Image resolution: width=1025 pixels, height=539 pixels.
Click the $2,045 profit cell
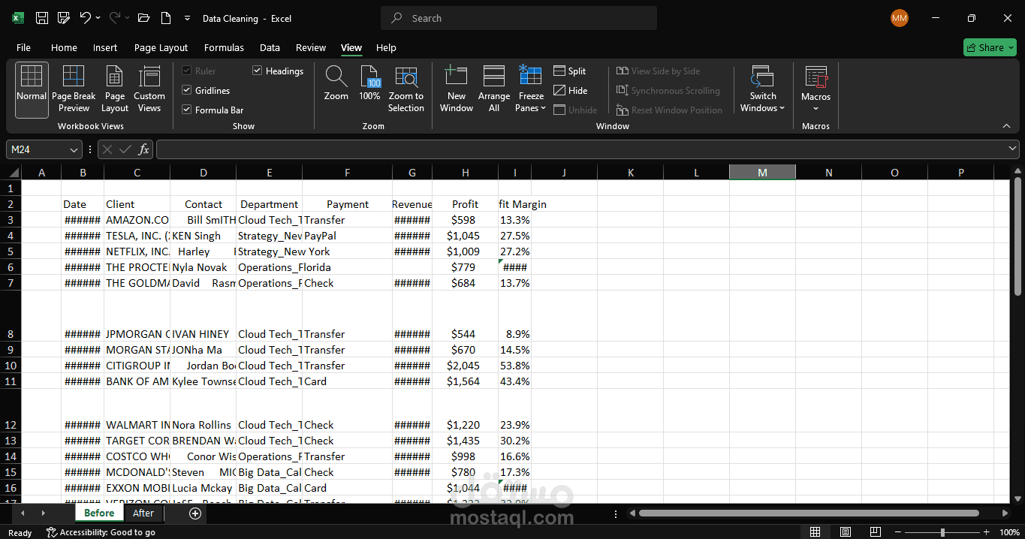coord(466,366)
